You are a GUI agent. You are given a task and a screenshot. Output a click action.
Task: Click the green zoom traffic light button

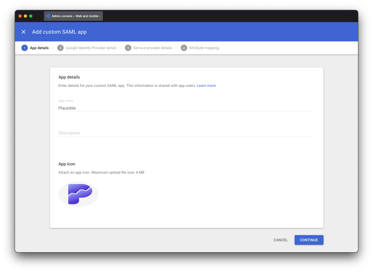pos(31,16)
